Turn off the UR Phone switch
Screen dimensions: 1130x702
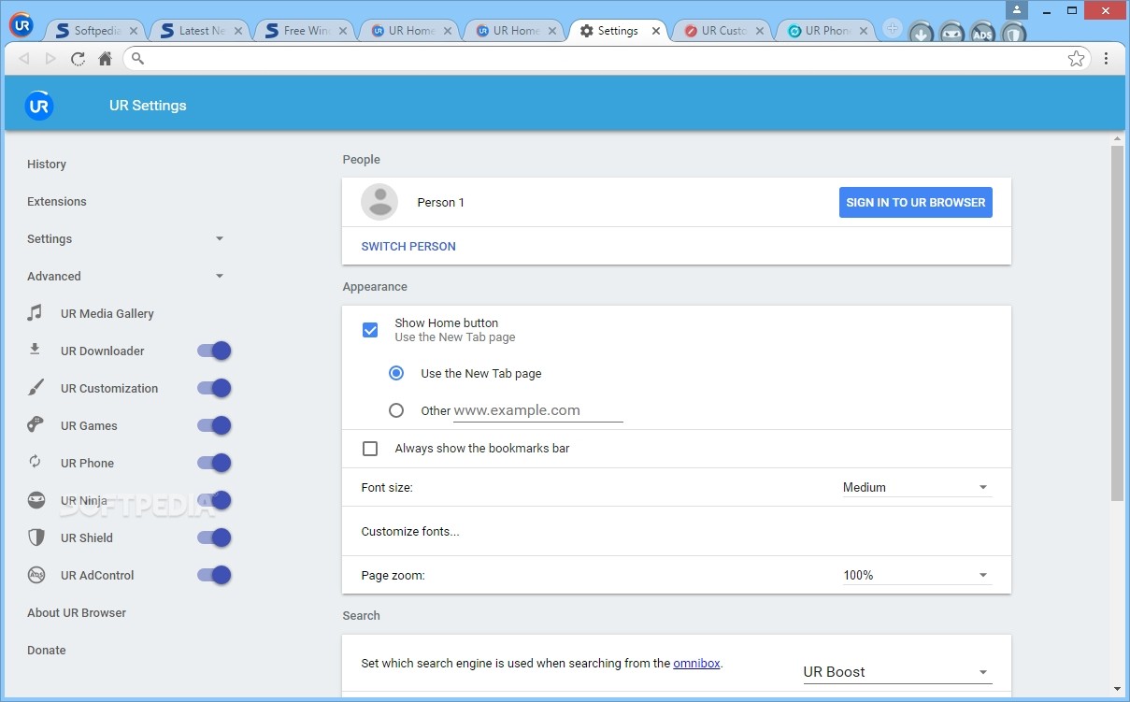click(x=214, y=463)
